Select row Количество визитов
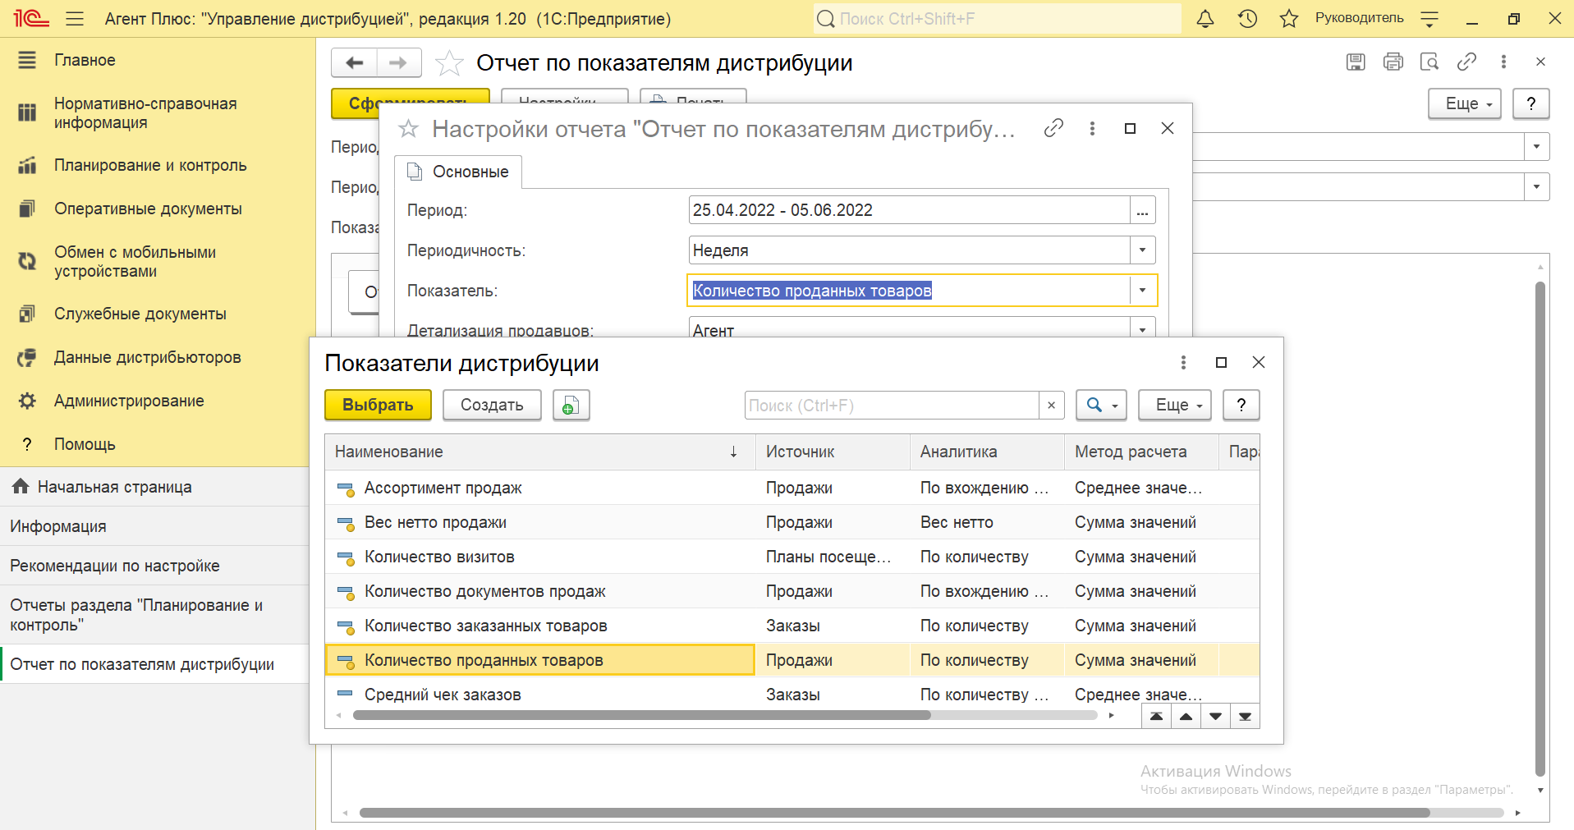Image resolution: width=1574 pixels, height=830 pixels. [x=792, y=557]
